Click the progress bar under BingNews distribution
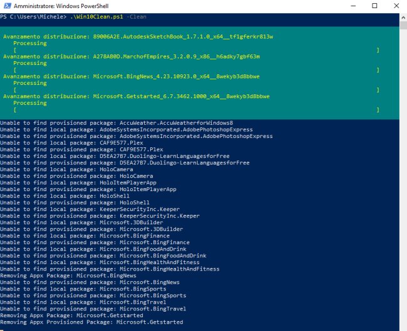The height and width of the screenshot is (331, 407). tap(196, 90)
